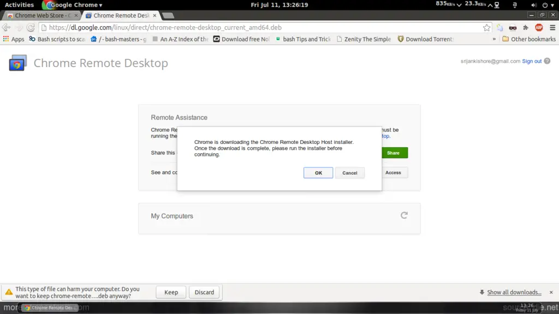Click the green Share button
The width and height of the screenshot is (559, 314).
point(395,153)
